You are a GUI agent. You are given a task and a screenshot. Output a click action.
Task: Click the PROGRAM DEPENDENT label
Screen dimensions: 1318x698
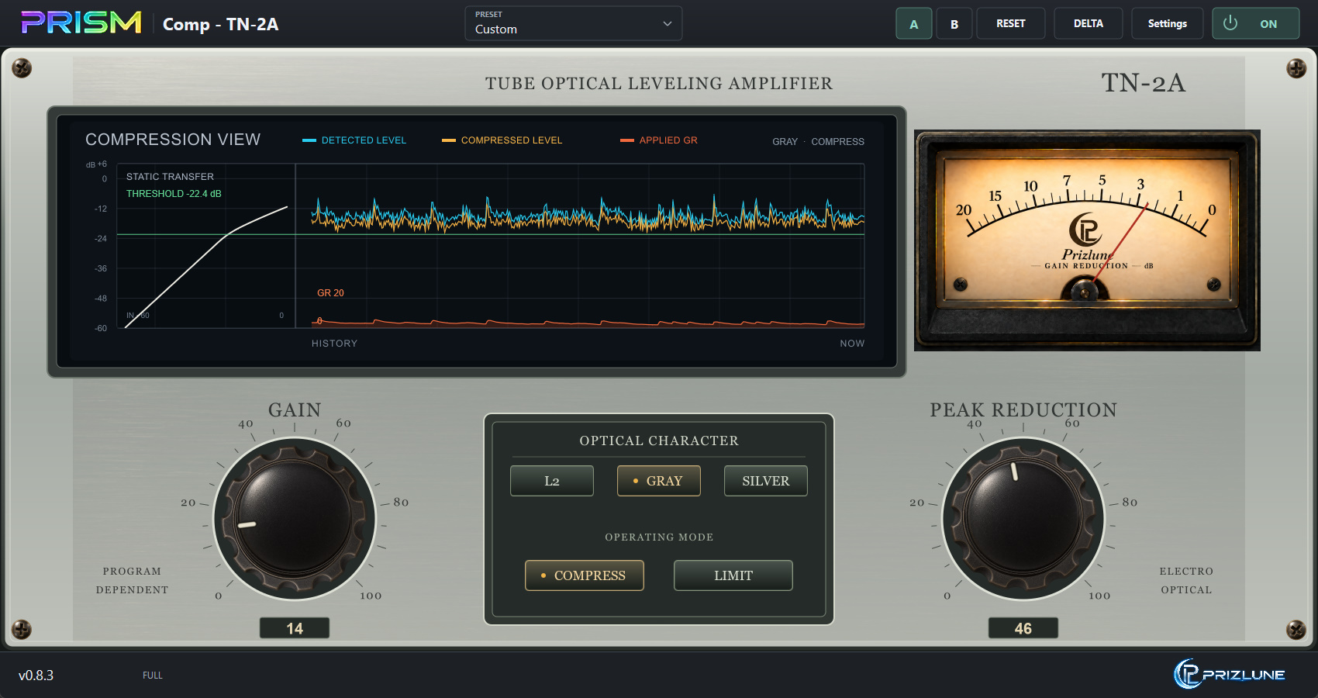coord(132,581)
